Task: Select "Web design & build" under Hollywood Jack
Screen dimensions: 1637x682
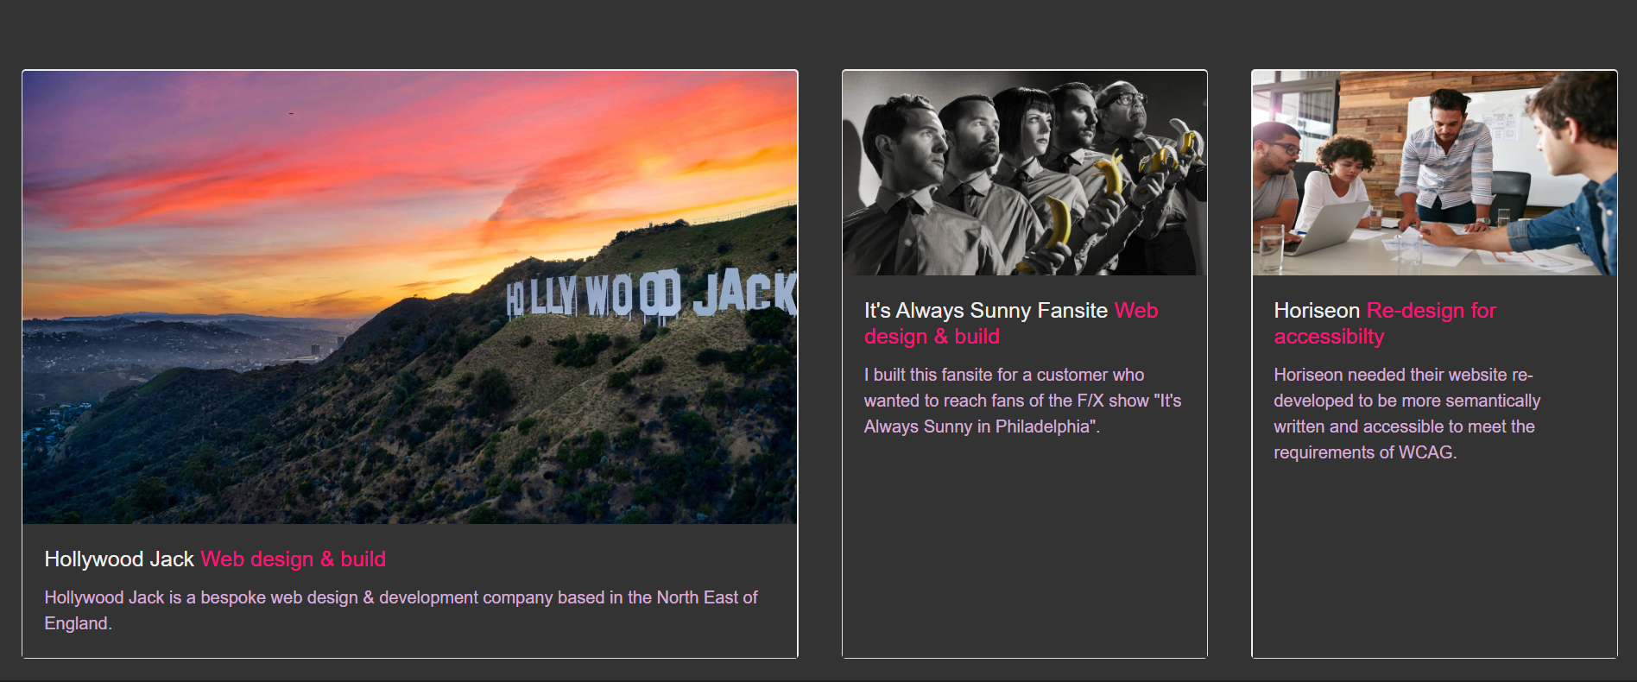Action: coord(294,559)
